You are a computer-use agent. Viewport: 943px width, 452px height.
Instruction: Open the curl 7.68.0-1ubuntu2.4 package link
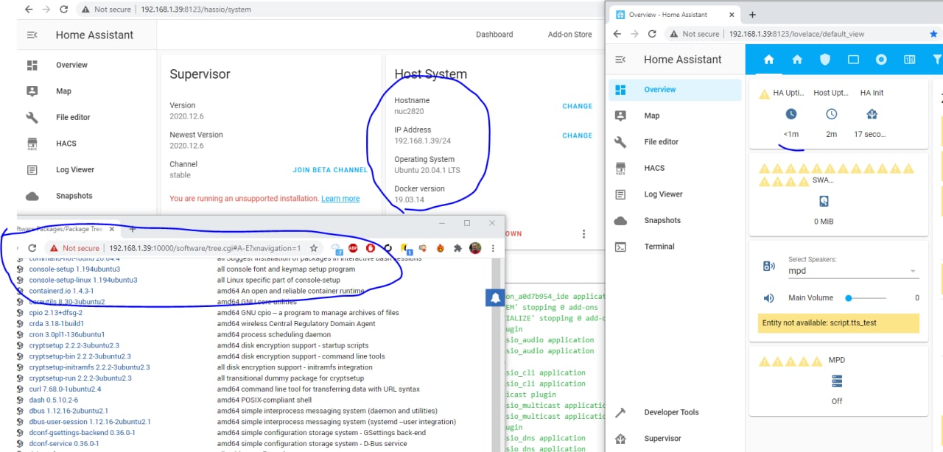[x=65, y=389]
